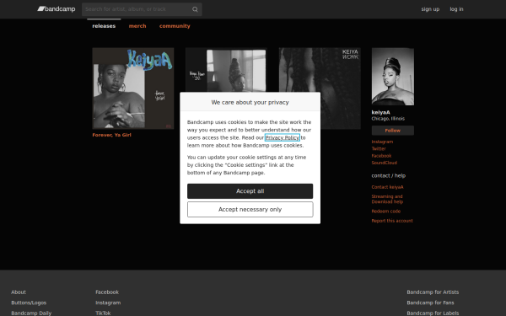Open keiyaA's Twitter link
Image resolution: width=506 pixels, height=316 pixels.
click(379, 148)
